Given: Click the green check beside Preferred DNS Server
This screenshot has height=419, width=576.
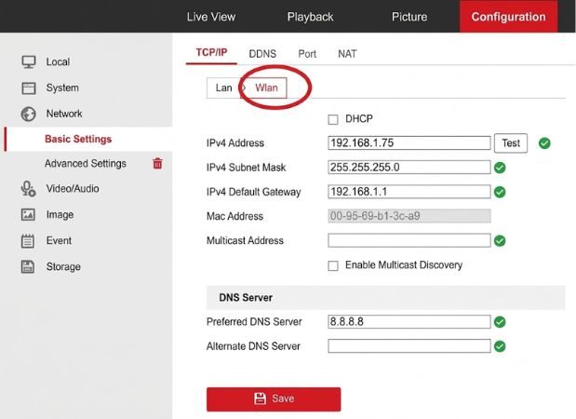Looking at the screenshot, I should [x=500, y=322].
